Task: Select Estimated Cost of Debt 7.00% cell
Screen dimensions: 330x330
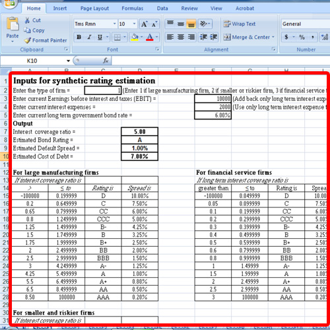Action: (x=139, y=156)
